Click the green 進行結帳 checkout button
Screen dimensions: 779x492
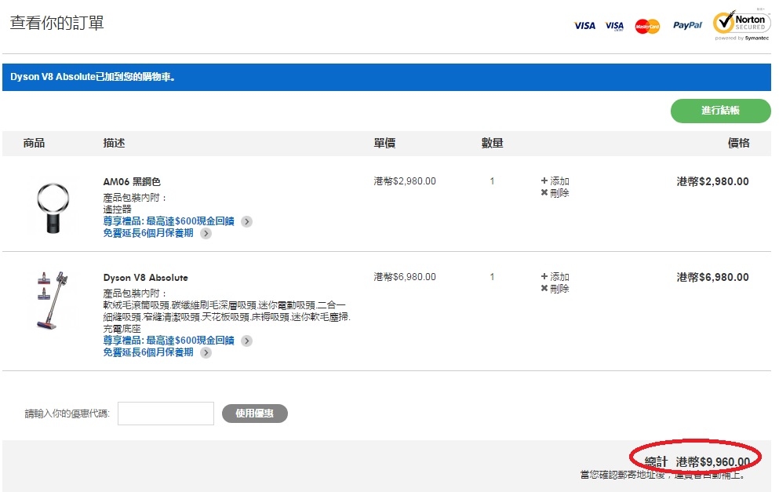click(720, 111)
